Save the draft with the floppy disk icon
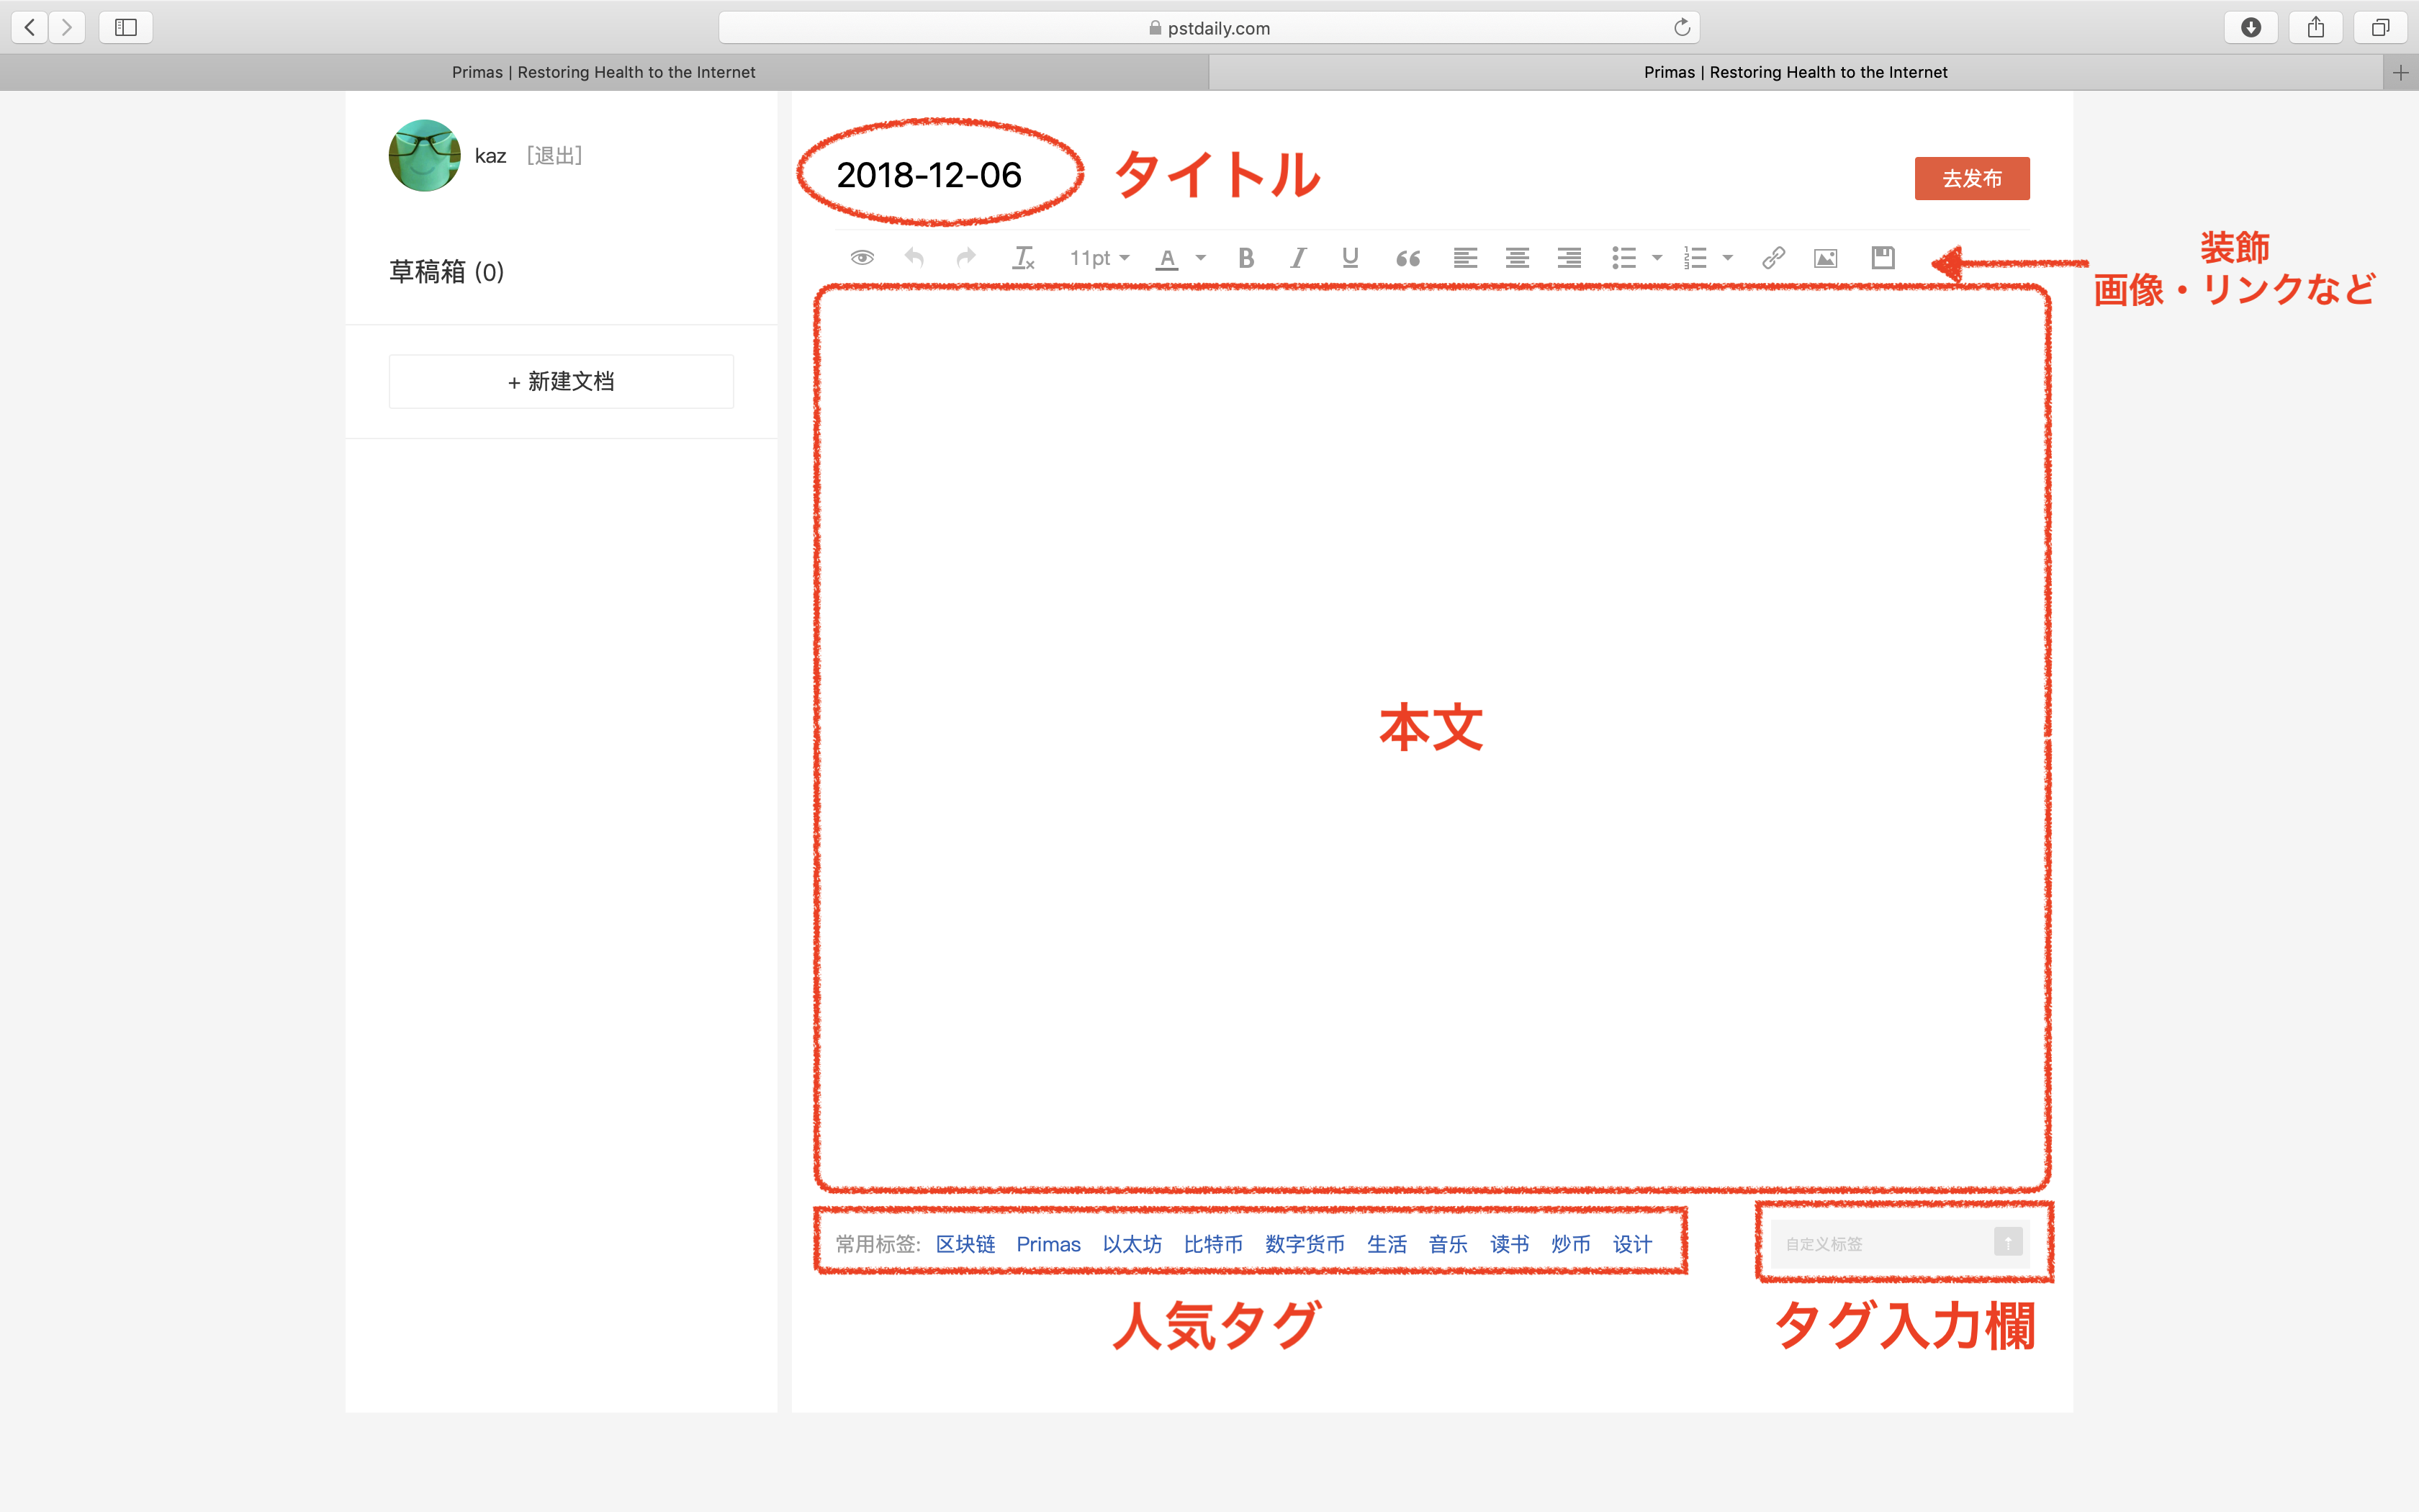2419x1512 pixels. (x=1883, y=258)
